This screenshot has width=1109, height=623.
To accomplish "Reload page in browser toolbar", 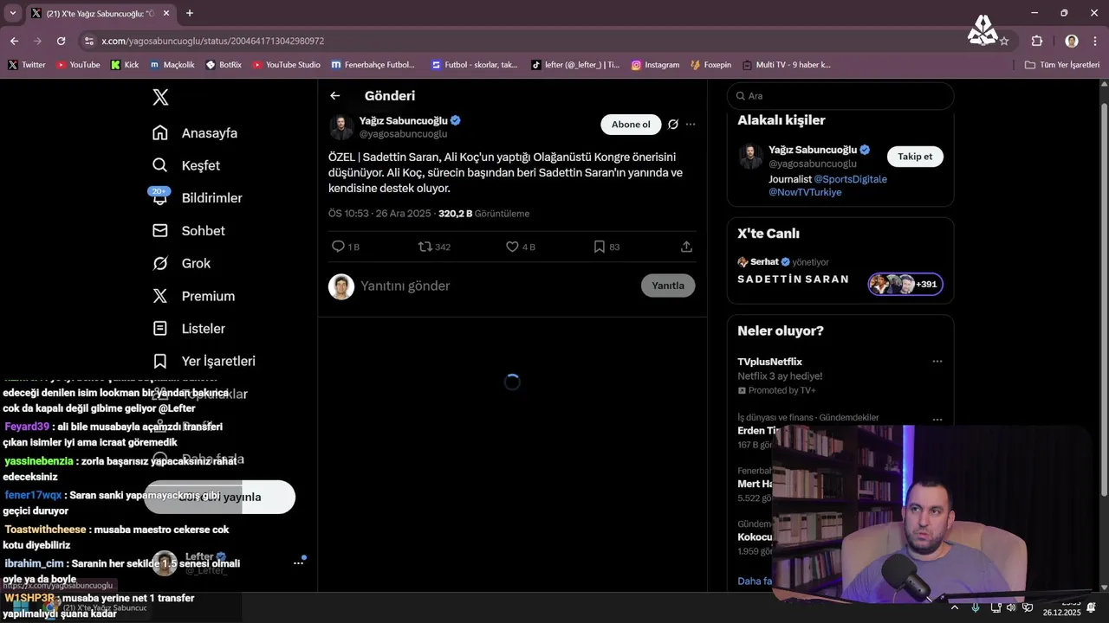I will [61, 41].
